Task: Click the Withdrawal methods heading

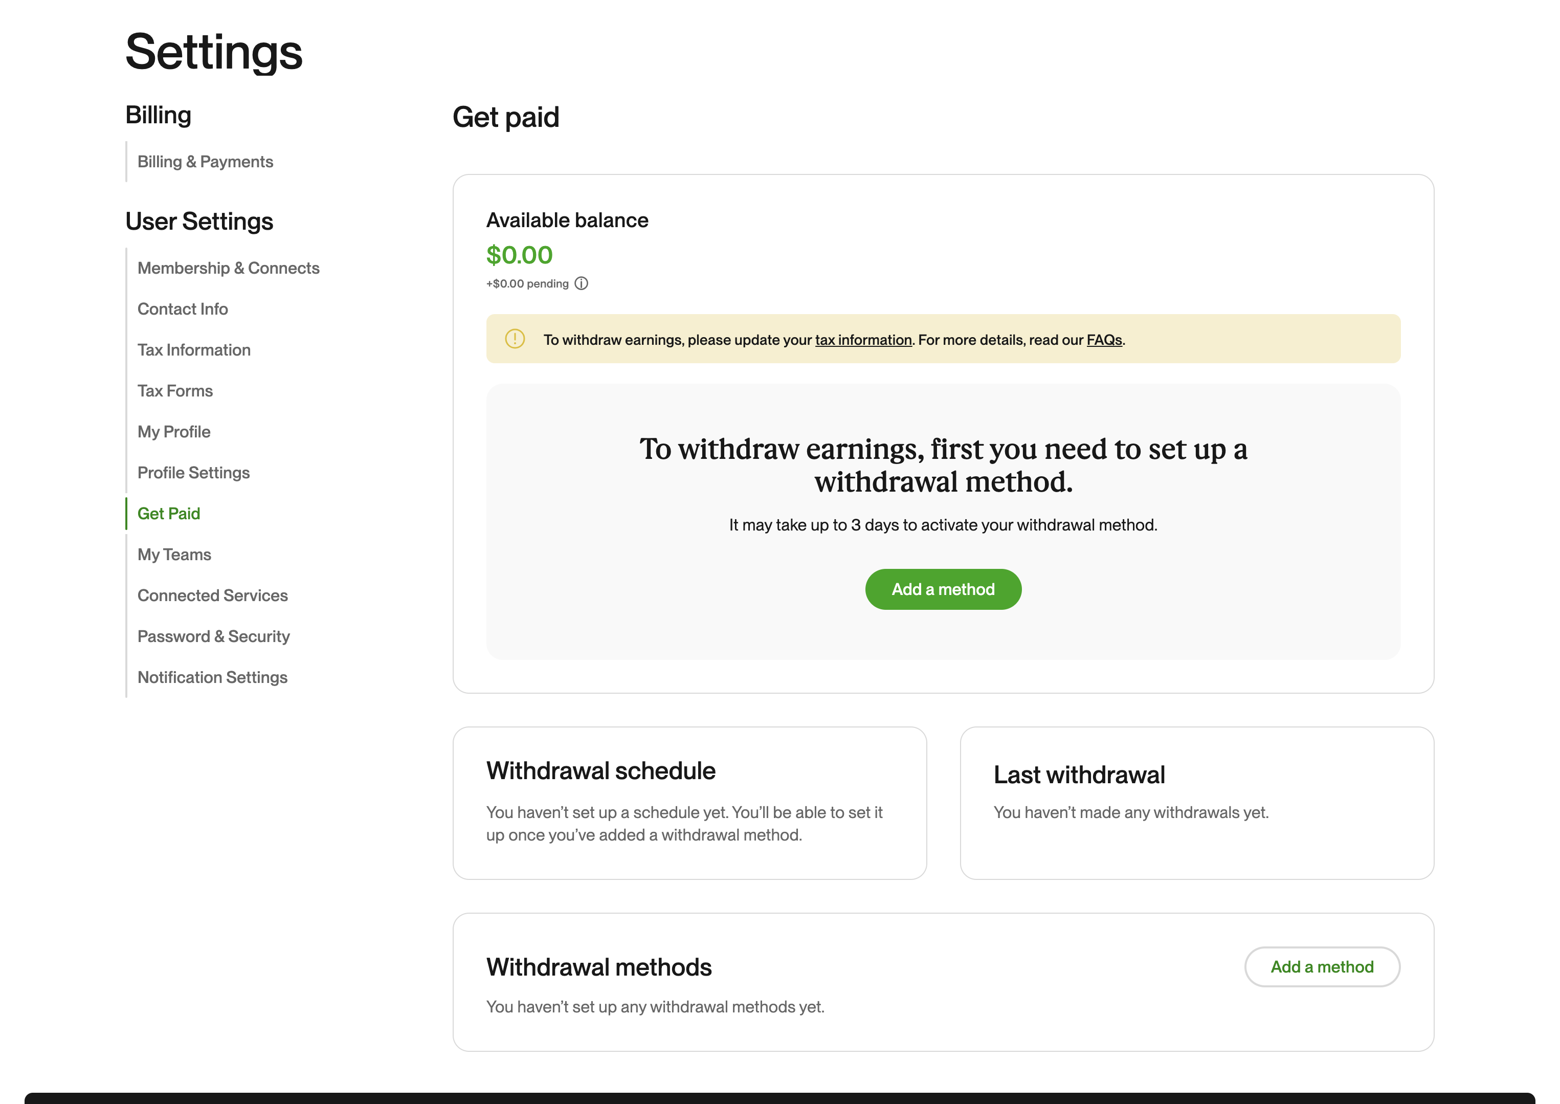Action: (599, 967)
